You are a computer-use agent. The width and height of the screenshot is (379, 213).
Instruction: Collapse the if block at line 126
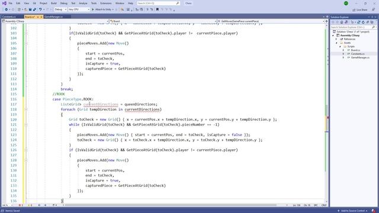click(26, 150)
